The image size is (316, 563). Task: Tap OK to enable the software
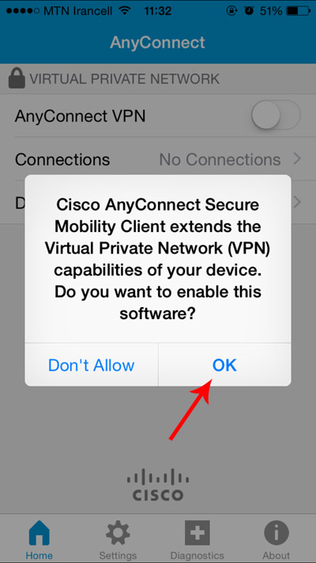tap(224, 365)
